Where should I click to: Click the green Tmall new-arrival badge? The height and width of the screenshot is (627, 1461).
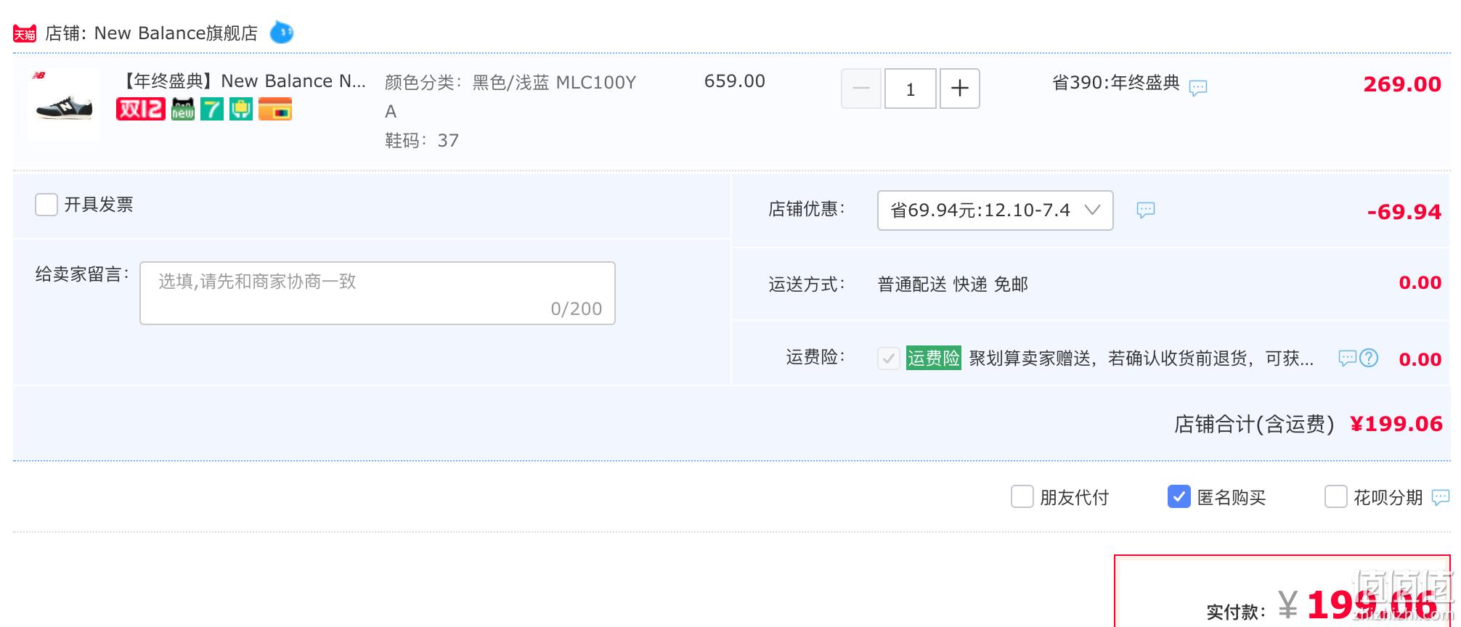click(x=183, y=109)
